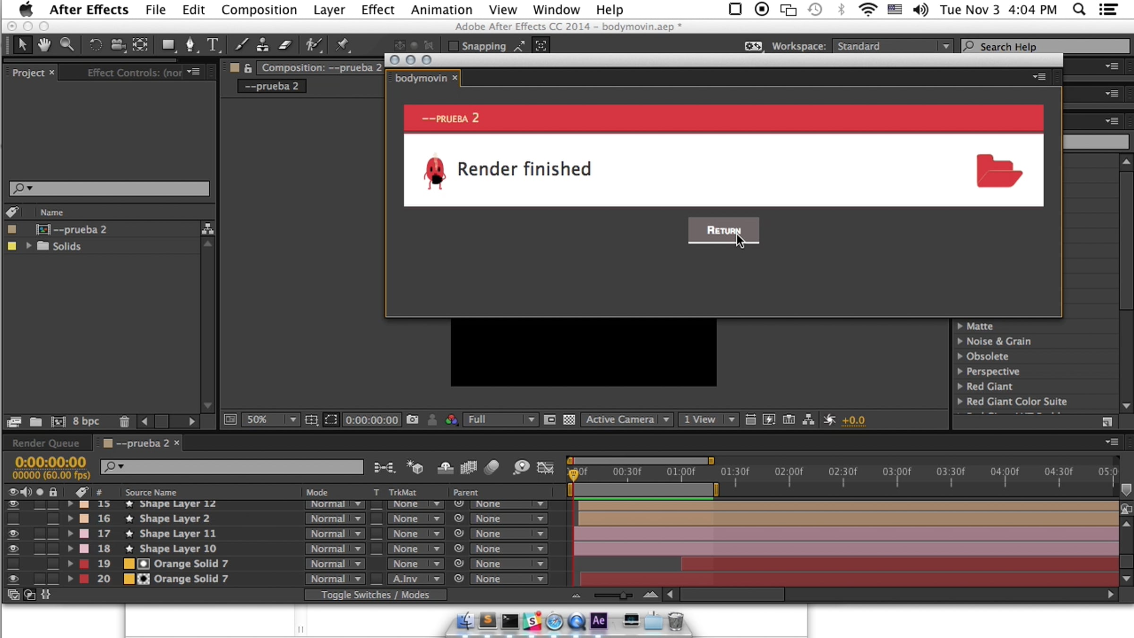1134x638 pixels.
Task: Click the snapshot camera icon
Action: [412, 420]
